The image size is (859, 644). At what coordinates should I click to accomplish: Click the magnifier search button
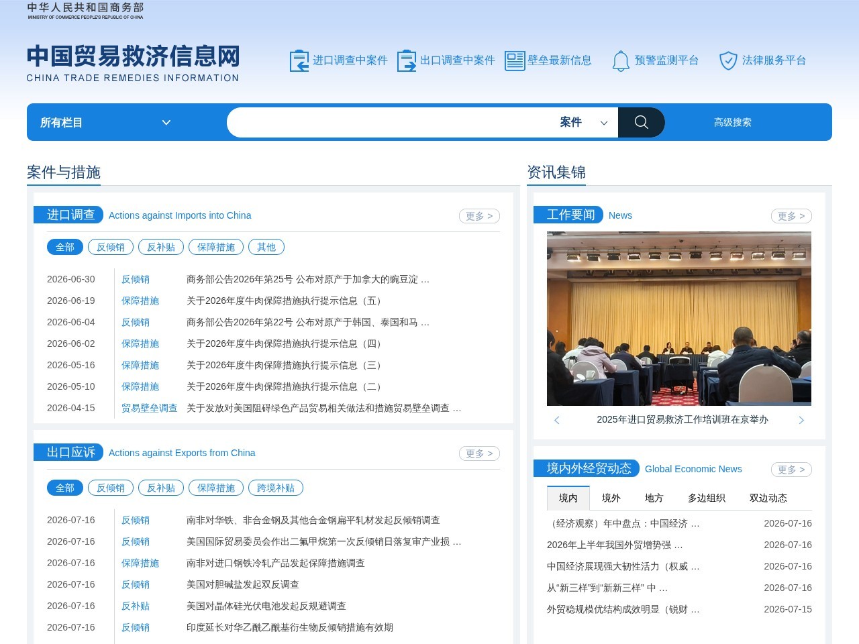642,122
